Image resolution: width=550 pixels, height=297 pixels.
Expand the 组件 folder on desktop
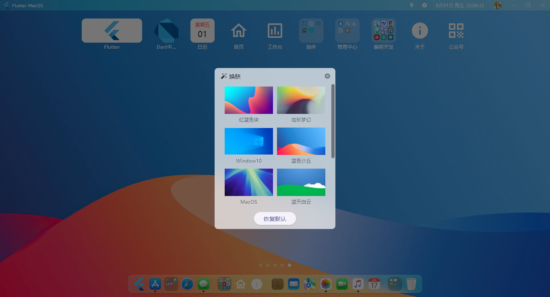[x=311, y=31]
